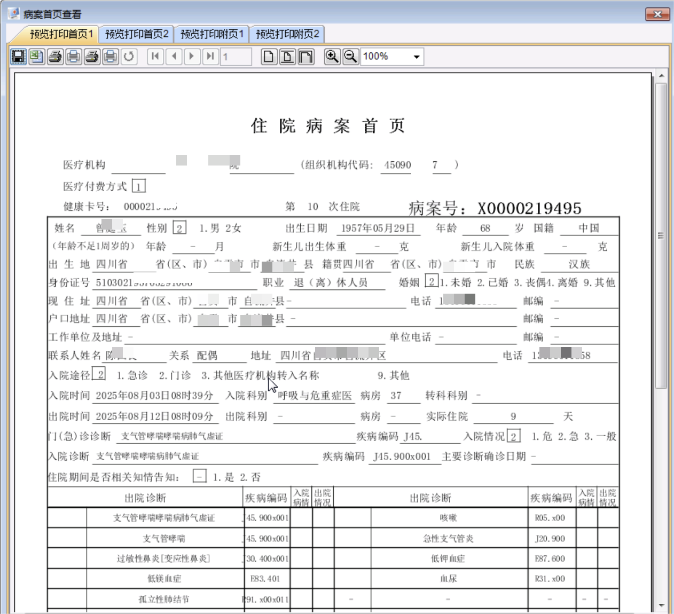Viewport: 674px width, 614px height.
Task: Click discharge diagnosis 低镁血症
Action: pos(164,578)
